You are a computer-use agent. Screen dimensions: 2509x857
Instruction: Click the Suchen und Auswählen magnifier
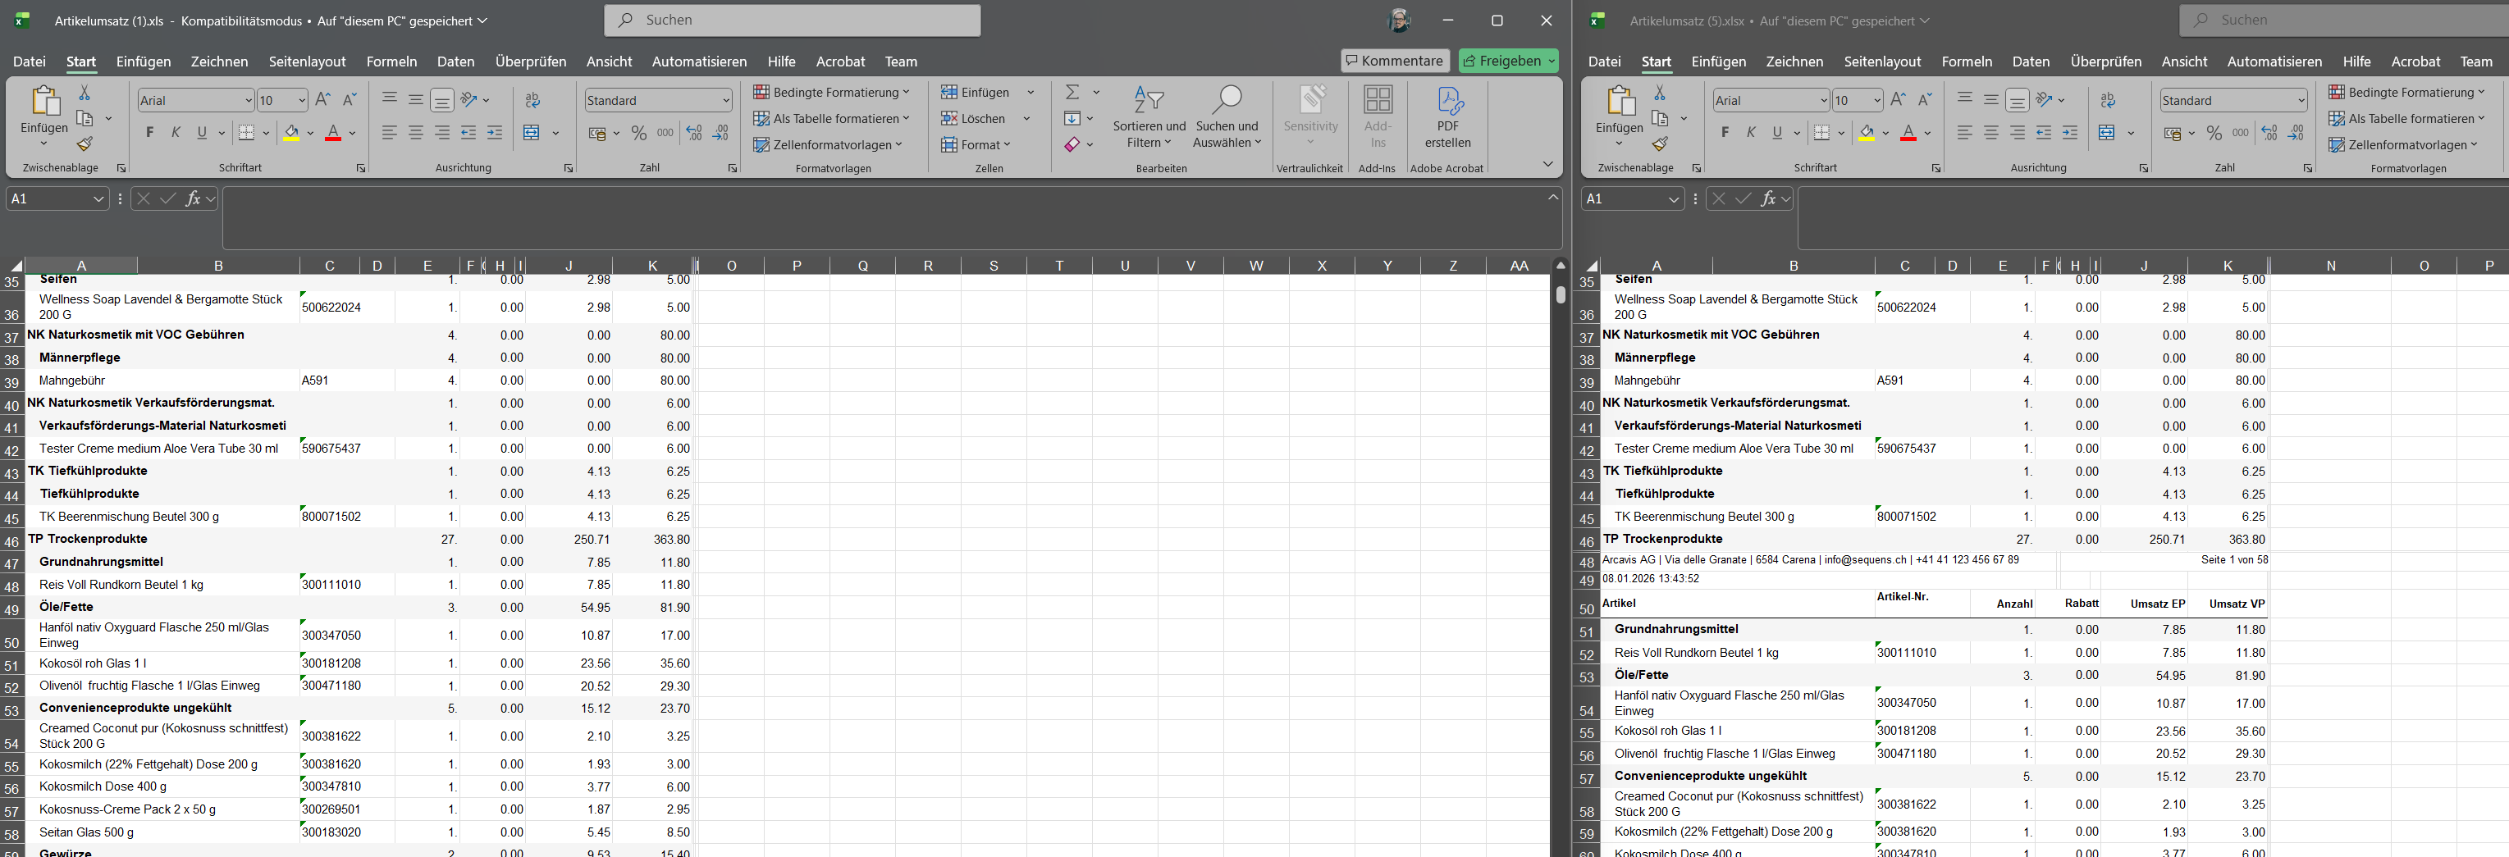pyautogui.click(x=1227, y=116)
